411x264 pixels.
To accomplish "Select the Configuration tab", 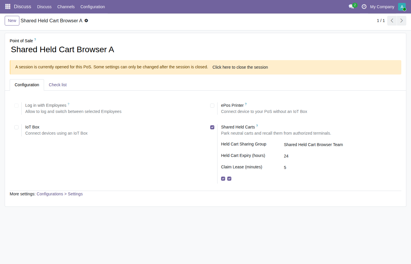I will [x=27, y=85].
